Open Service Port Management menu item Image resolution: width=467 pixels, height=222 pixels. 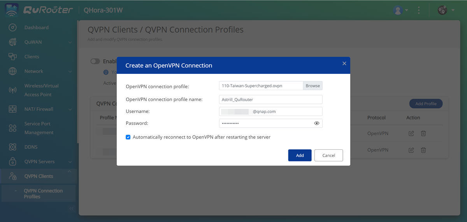coord(39,128)
